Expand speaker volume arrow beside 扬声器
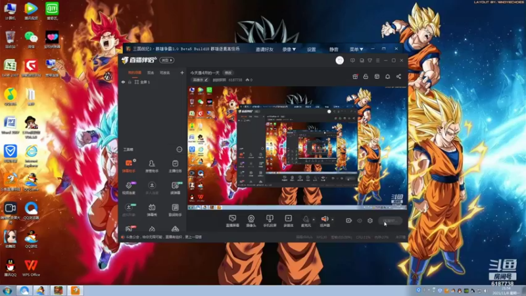The image size is (526, 296). pos(333,220)
